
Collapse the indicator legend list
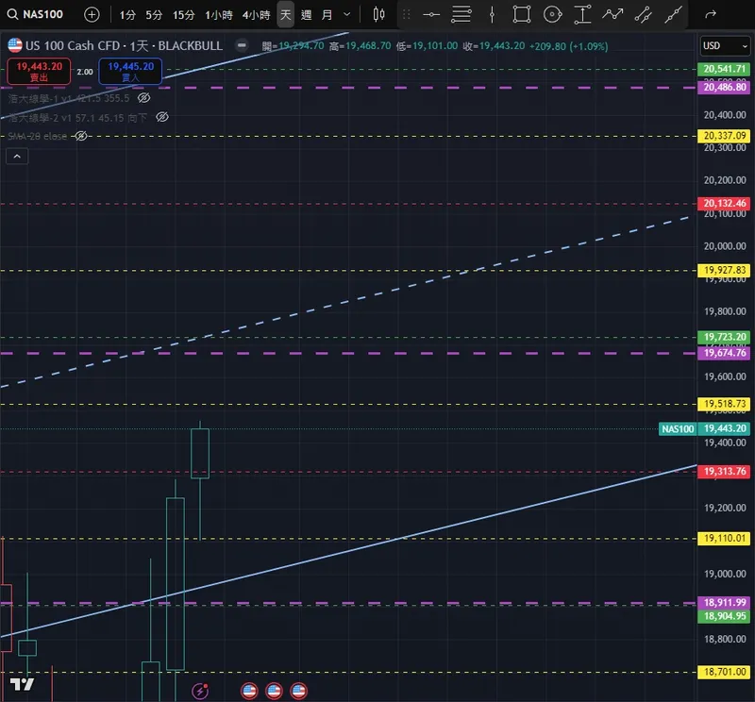17,156
